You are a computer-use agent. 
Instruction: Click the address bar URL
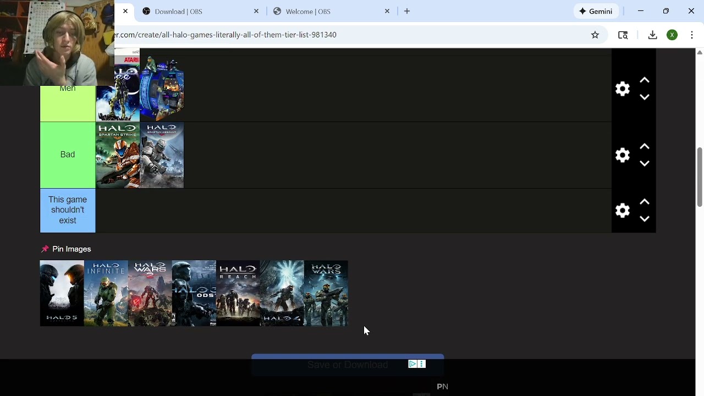click(x=226, y=35)
